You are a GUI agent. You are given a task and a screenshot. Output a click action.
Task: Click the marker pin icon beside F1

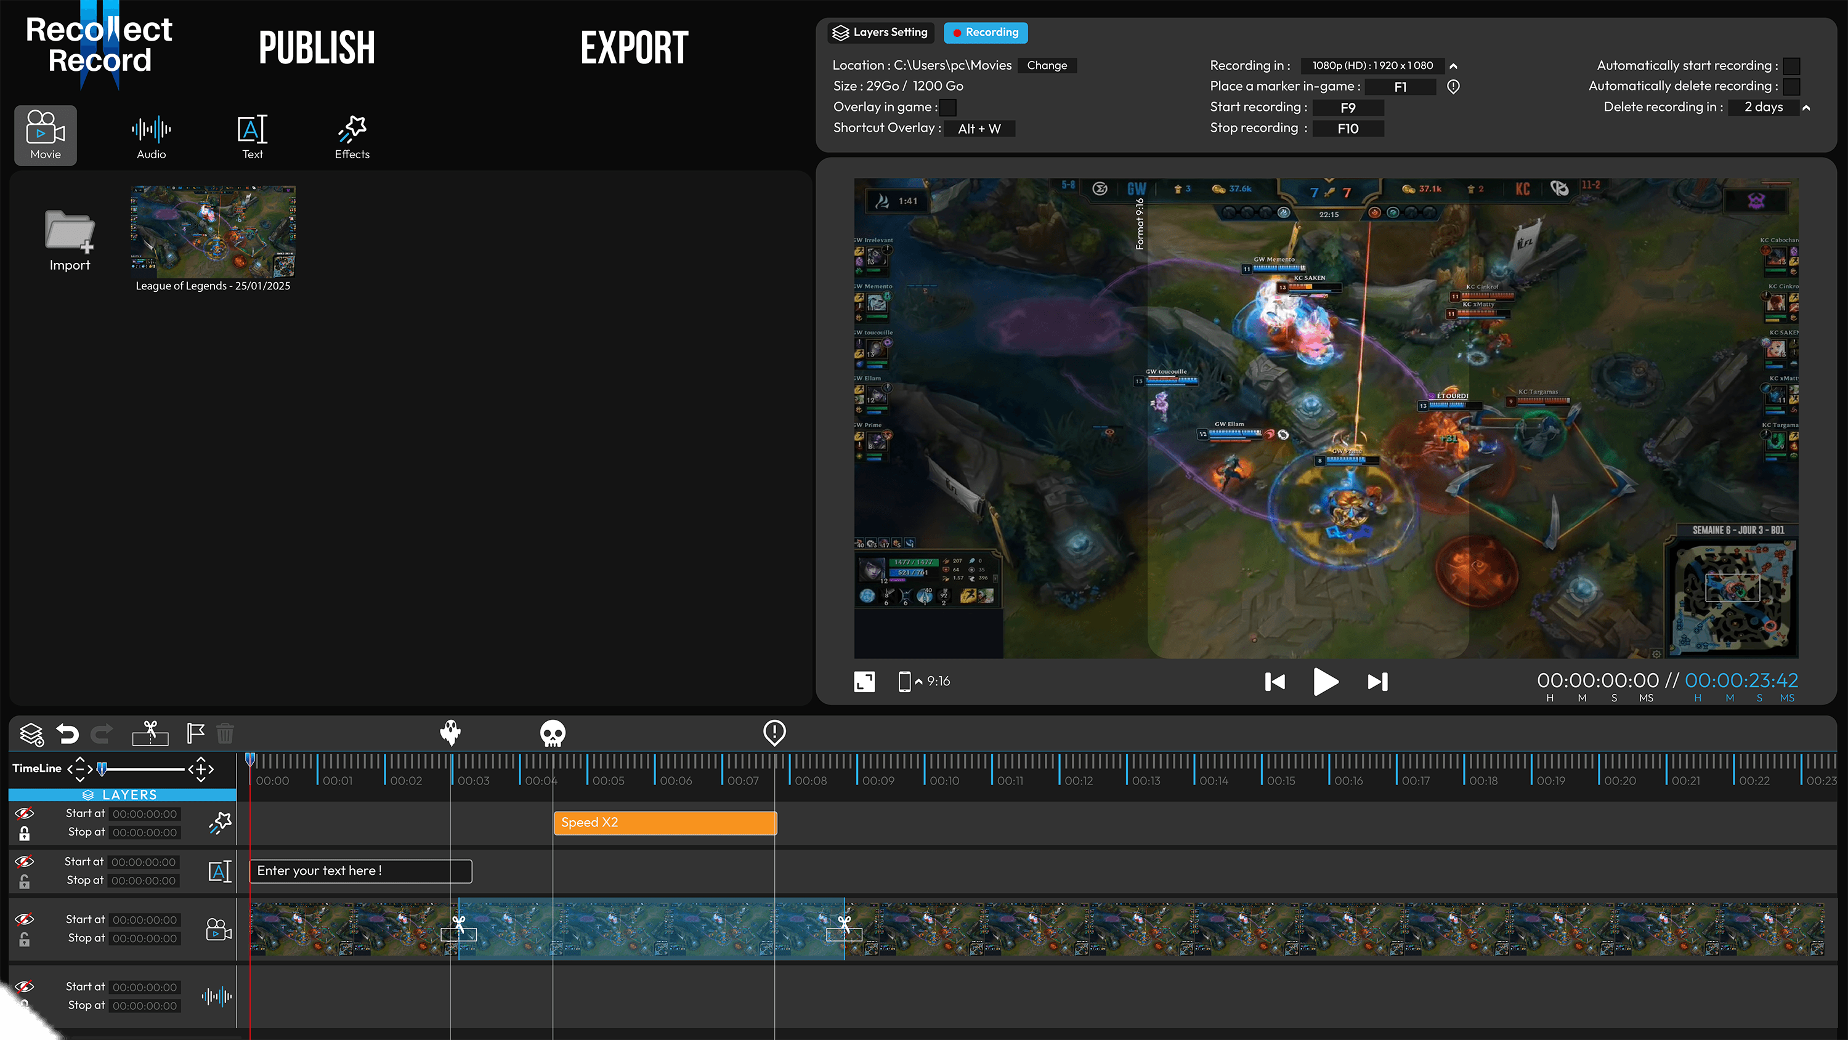click(1453, 87)
